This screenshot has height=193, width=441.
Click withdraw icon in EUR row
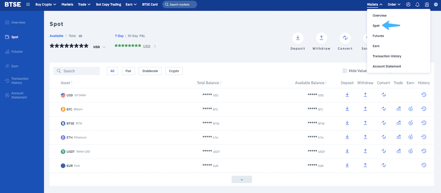click(x=365, y=165)
